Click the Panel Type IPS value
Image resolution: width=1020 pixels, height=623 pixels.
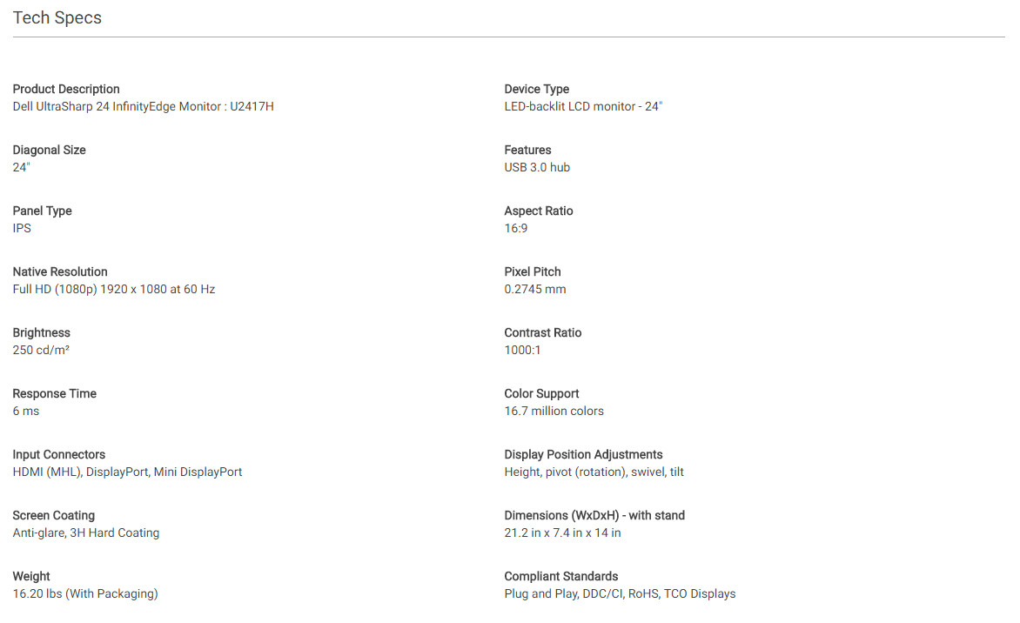(x=22, y=228)
